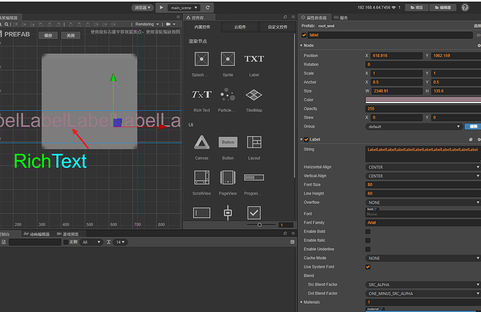Click the PageView control icon

(227, 178)
